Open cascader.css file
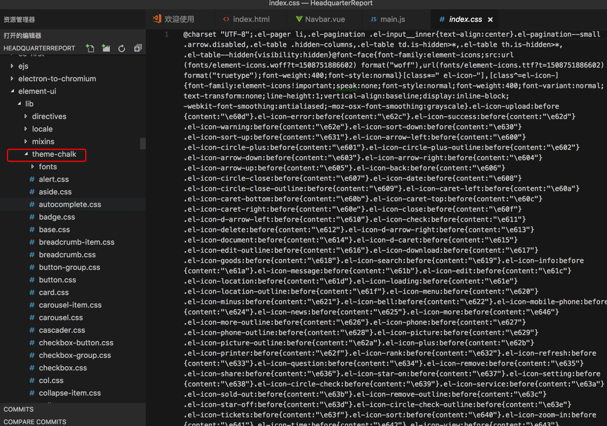607x426 pixels. tap(62, 331)
